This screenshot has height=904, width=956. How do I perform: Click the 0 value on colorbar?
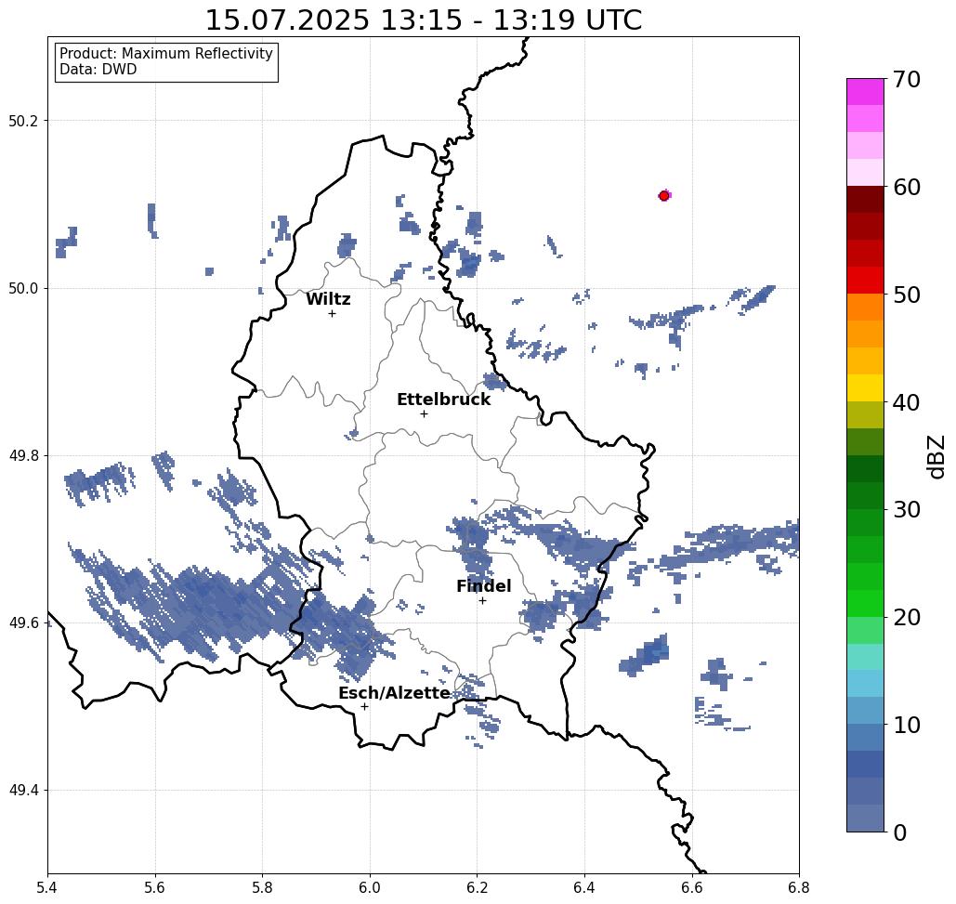point(900,832)
